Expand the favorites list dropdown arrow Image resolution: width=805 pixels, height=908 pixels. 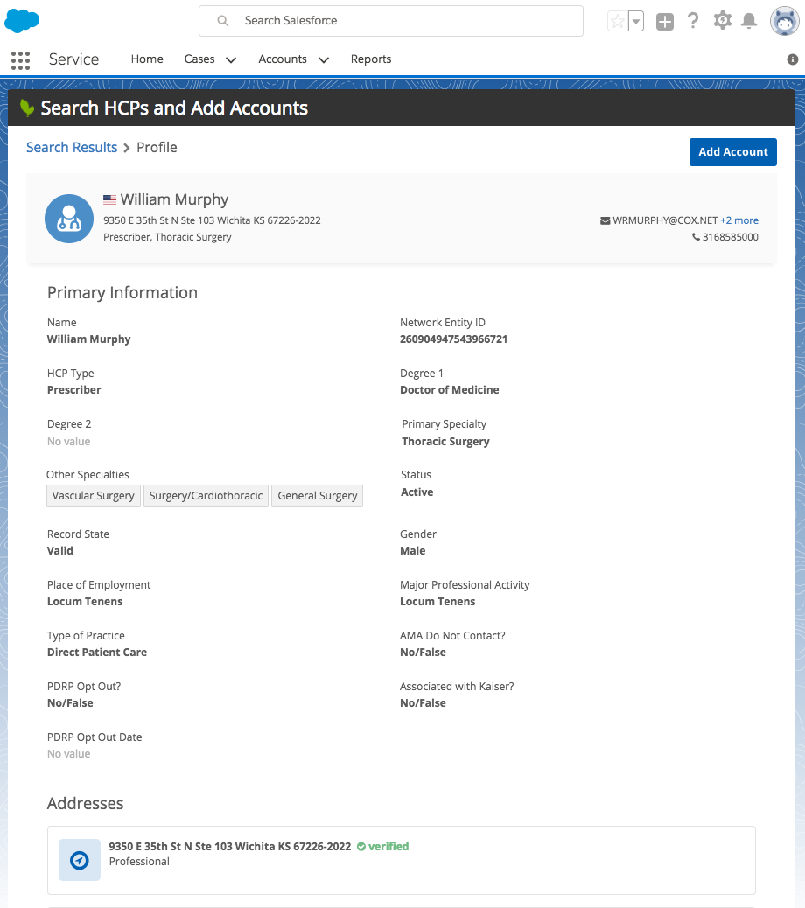[636, 22]
